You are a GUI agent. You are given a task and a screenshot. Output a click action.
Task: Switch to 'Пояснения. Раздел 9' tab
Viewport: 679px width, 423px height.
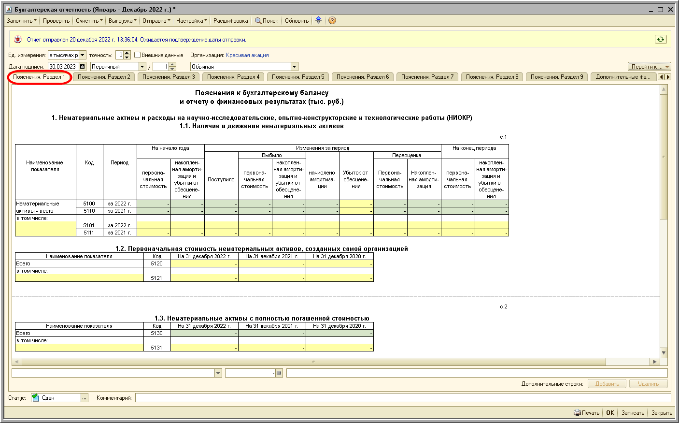click(557, 77)
